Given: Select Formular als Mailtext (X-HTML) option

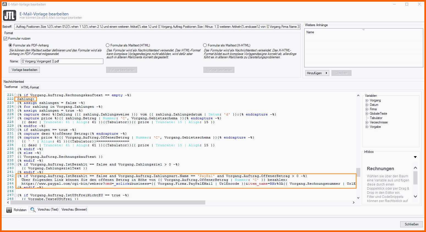Looking at the screenshot, I should click(x=205, y=45).
